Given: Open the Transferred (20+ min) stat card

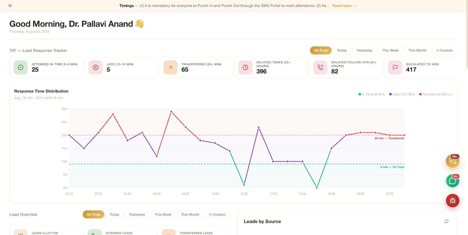Looking at the screenshot, I should coord(196,67).
